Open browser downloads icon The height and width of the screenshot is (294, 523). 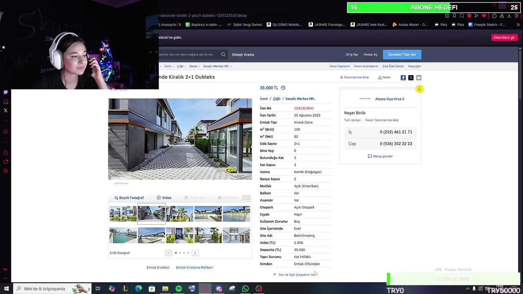[509, 16]
